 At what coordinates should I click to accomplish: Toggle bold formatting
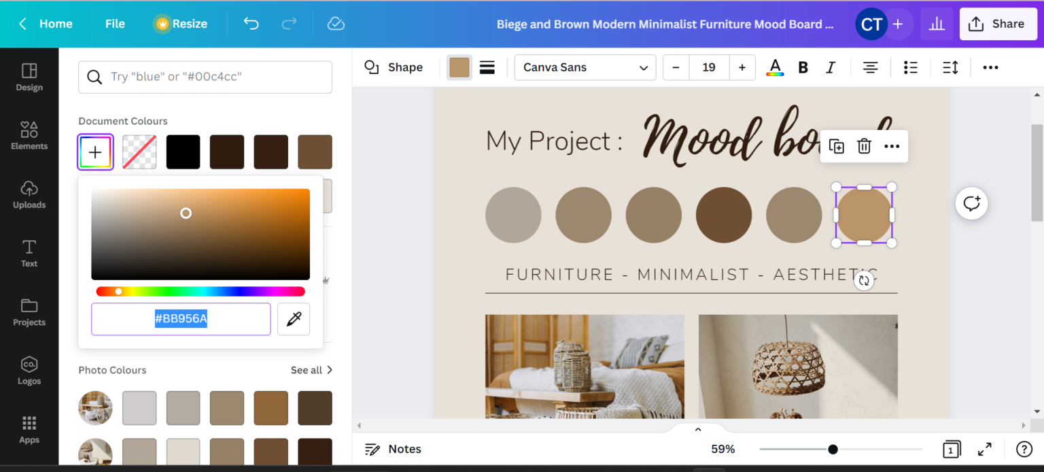[x=803, y=67]
